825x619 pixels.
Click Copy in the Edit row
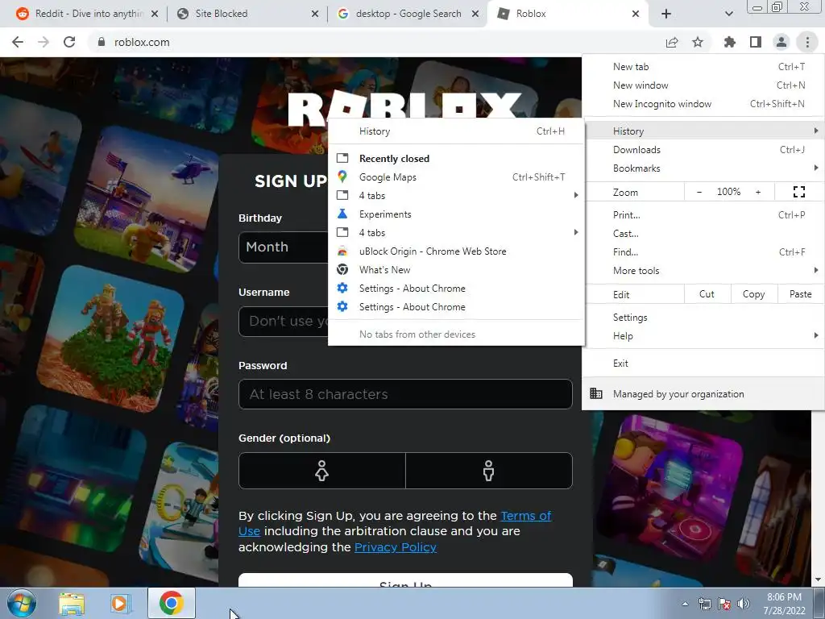[x=754, y=294]
